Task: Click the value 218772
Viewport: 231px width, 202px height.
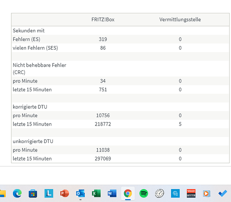Action: point(103,124)
